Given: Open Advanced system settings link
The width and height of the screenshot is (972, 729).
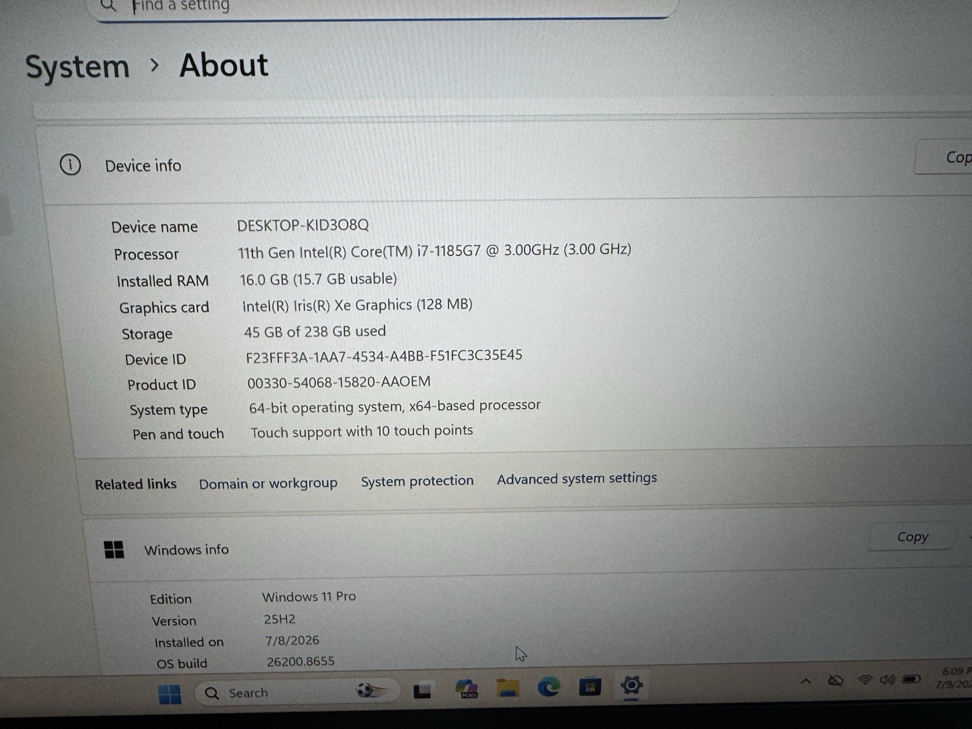Looking at the screenshot, I should click(x=577, y=479).
